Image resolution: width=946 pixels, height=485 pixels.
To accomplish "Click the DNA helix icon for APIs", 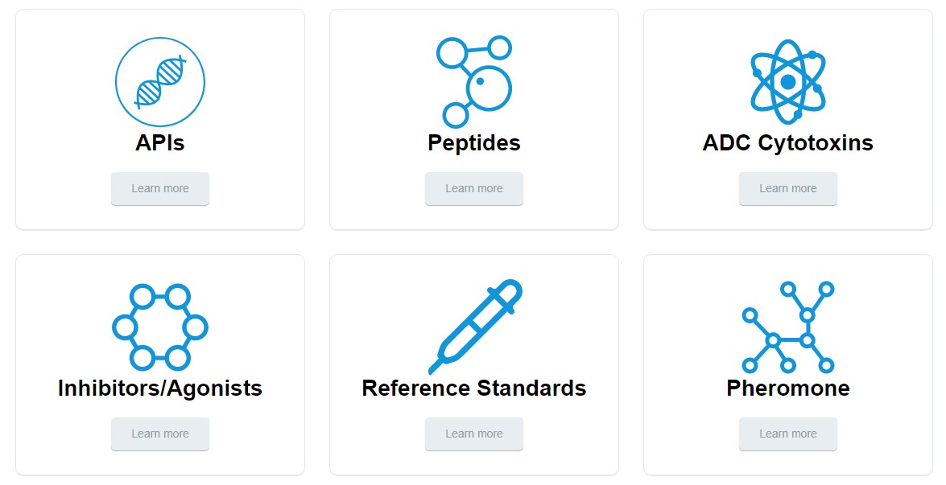I will [160, 82].
